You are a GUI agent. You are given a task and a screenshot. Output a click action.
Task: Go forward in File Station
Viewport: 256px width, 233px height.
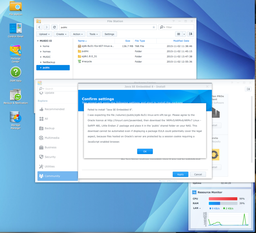coord(46,27)
